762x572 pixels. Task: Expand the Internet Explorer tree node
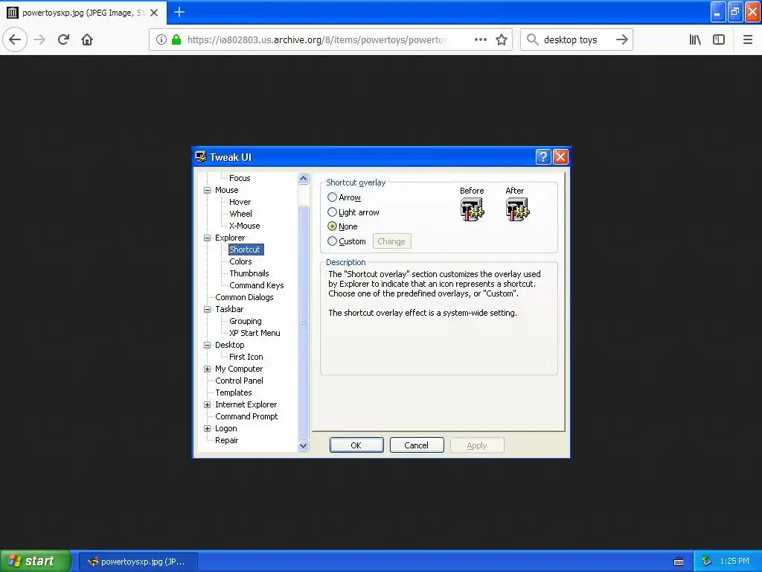click(x=207, y=404)
